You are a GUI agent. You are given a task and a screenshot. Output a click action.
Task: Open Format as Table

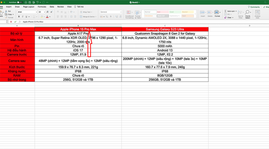138,14
